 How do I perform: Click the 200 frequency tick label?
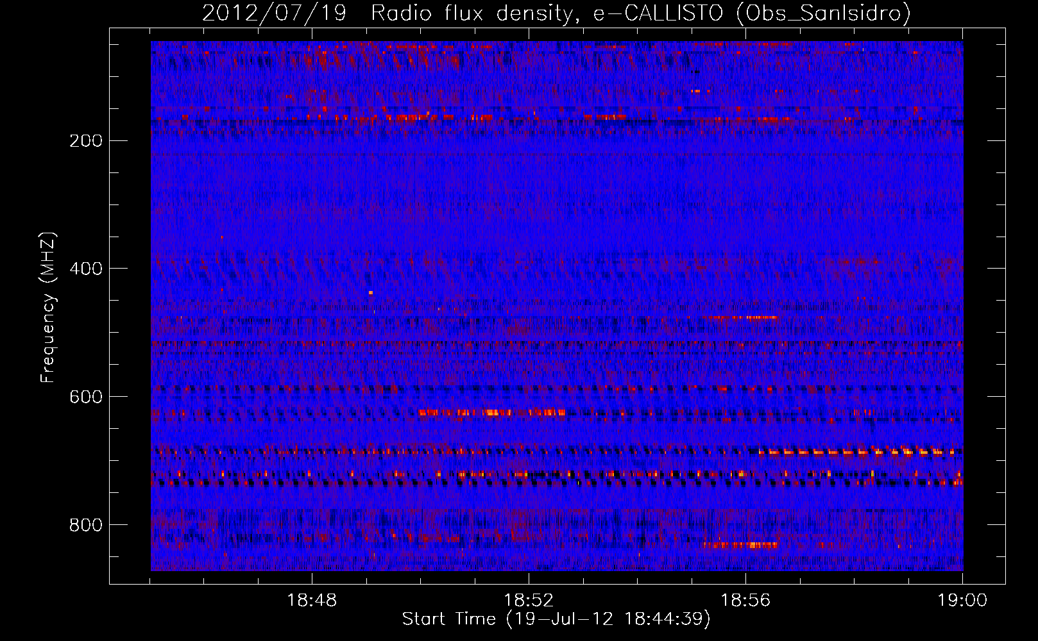(x=86, y=141)
